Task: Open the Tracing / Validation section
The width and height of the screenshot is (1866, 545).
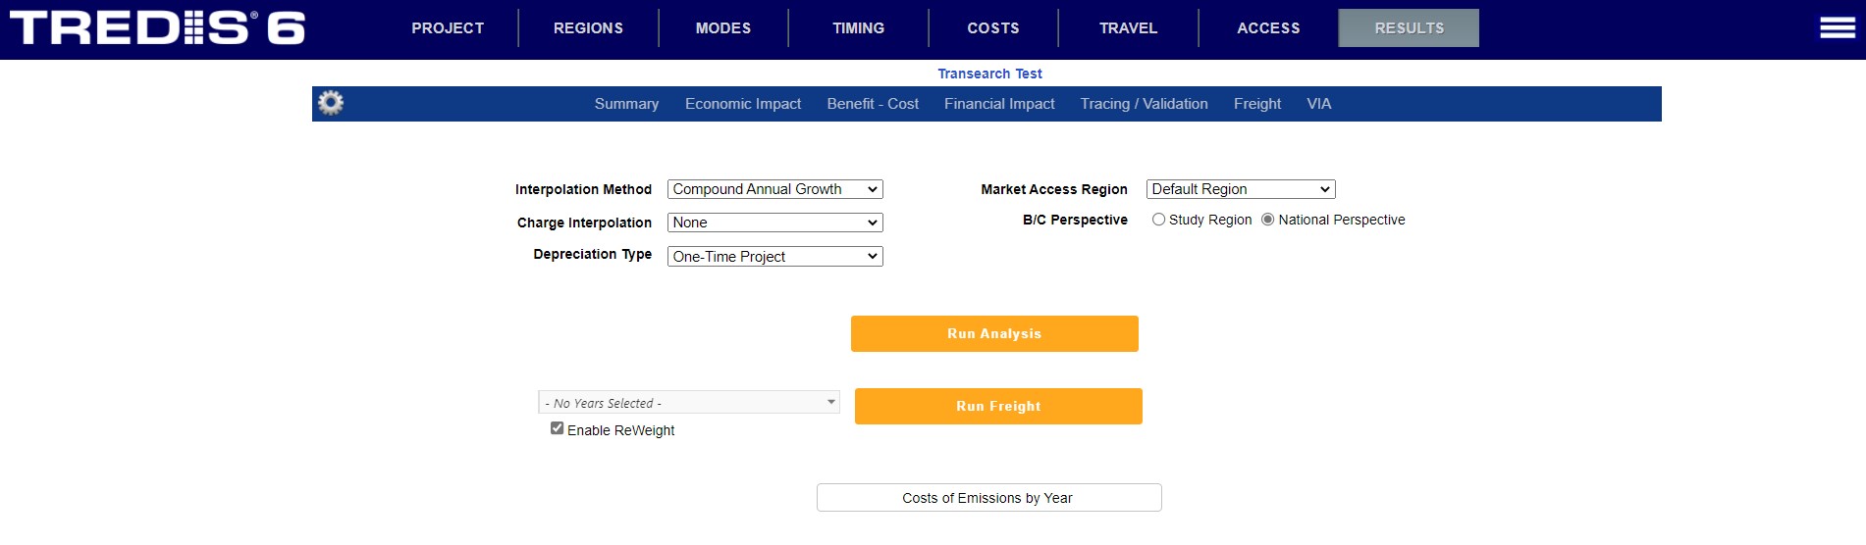Action: (x=1144, y=104)
